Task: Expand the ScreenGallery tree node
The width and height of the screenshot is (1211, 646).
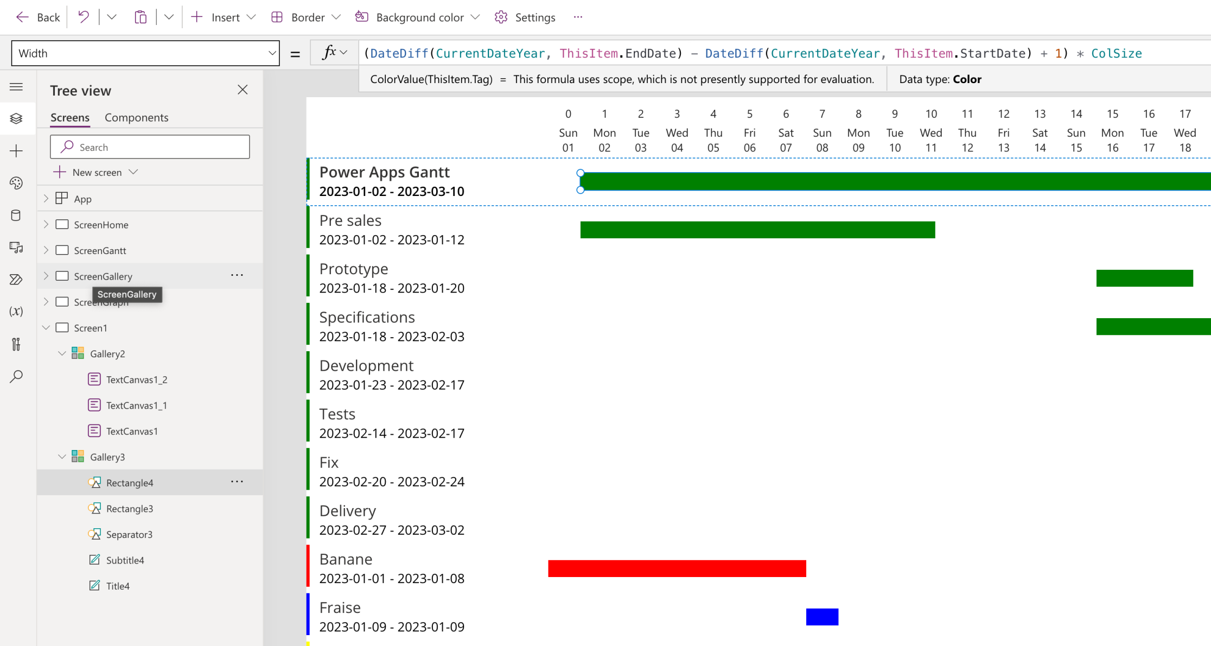Action: (46, 276)
